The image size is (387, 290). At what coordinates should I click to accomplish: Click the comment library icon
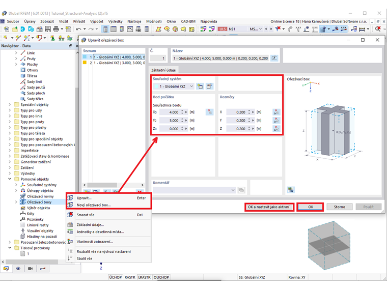click(x=241, y=190)
